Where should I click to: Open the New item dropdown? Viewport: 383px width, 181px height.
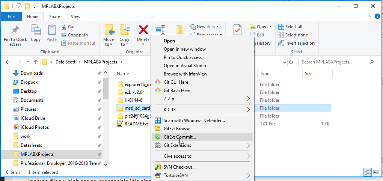pyautogui.click(x=204, y=27)
